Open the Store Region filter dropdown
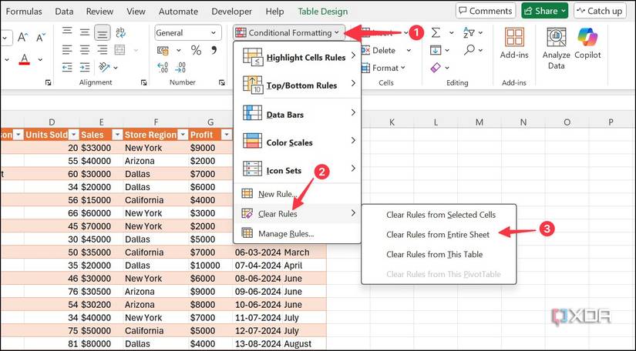The width and height of the screenshot is (636, 351). (183, 135)
